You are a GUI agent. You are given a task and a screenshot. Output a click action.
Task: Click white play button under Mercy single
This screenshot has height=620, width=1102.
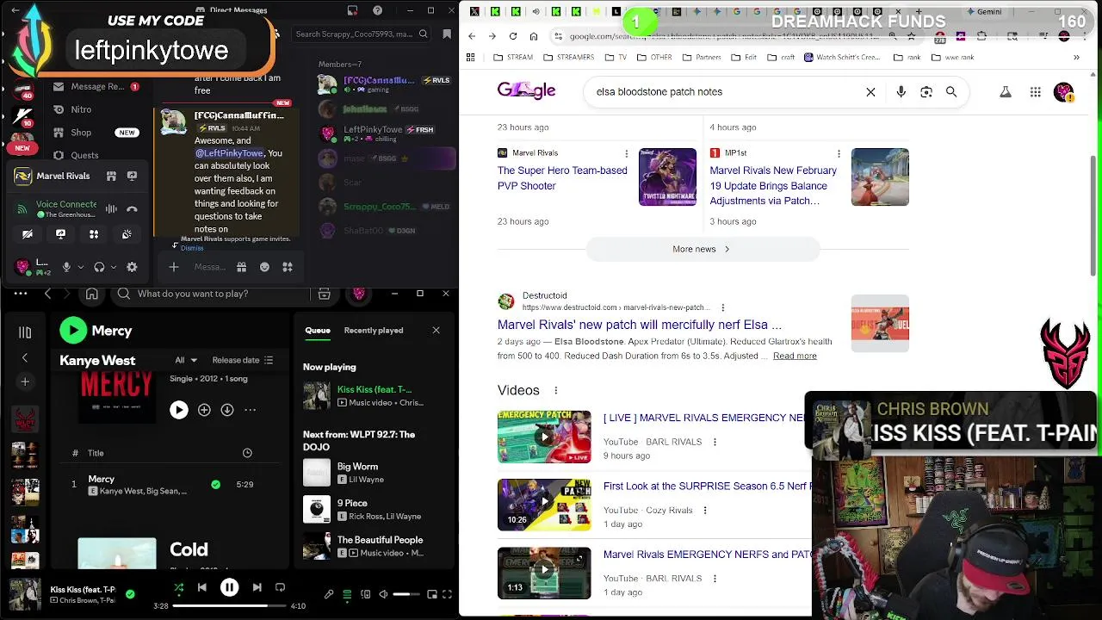click(x=178, y=410)
